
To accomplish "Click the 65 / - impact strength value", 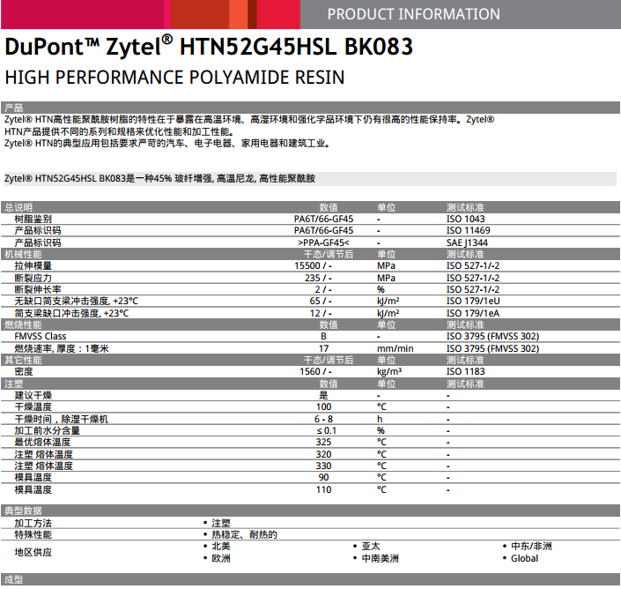I will pos(321,301).
